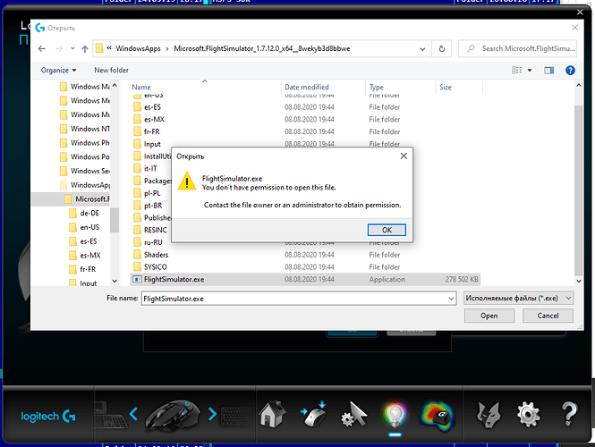
Task: Select the es-MX folder in file list
Action: pyautogui.click(x=154, y=120)
